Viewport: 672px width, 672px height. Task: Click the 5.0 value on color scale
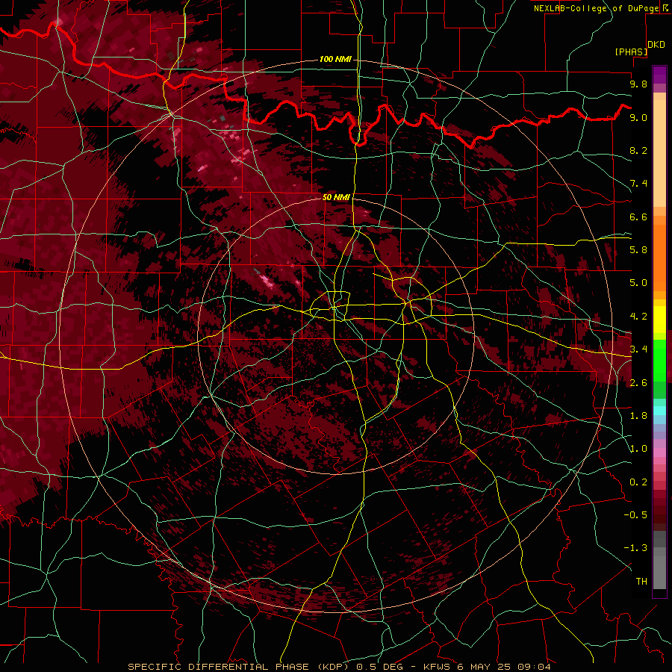click(638, 283)
